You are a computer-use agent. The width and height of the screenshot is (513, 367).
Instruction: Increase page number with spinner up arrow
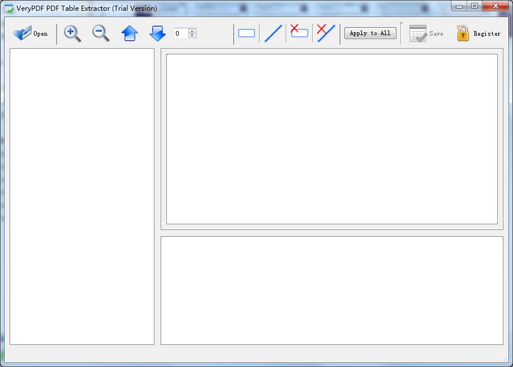click(x=192, y=31)
